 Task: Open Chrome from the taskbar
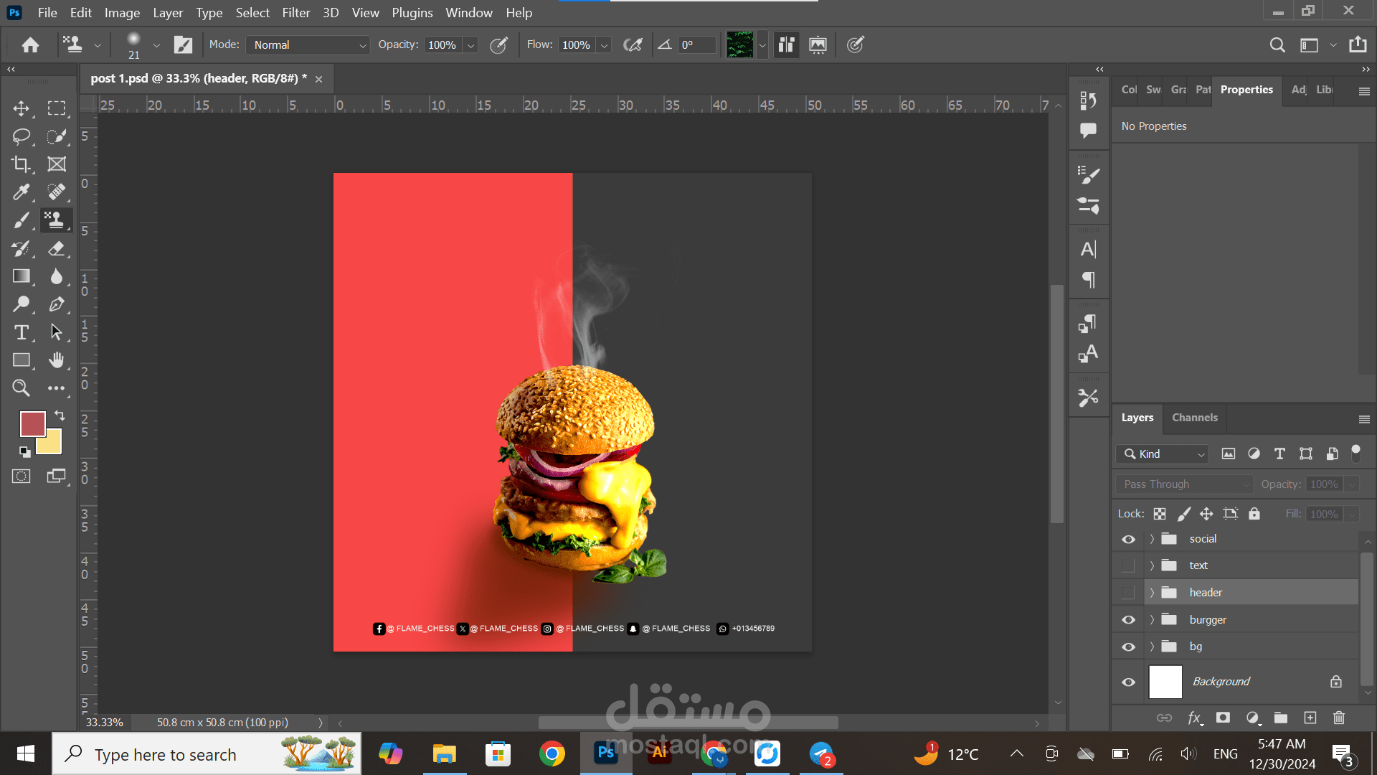[x=552, y=754]
